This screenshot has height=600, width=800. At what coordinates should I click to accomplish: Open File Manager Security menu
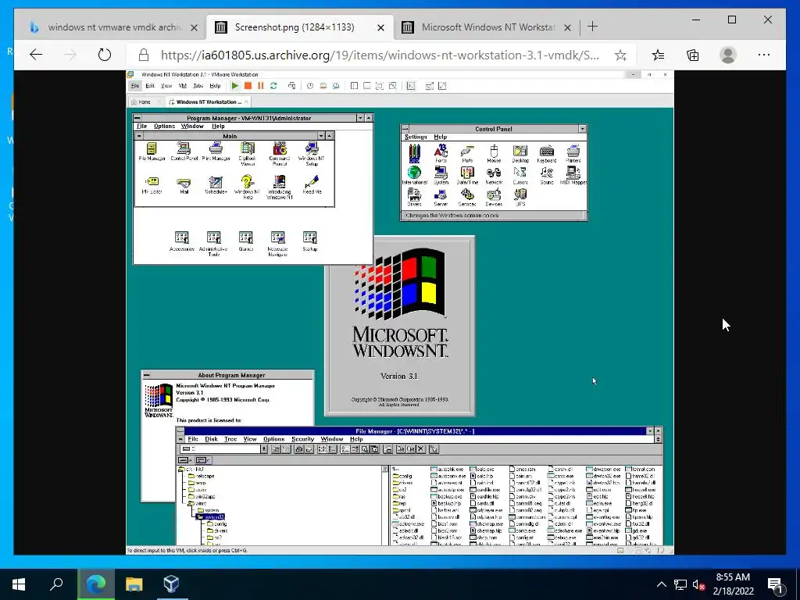pos(302,439)
